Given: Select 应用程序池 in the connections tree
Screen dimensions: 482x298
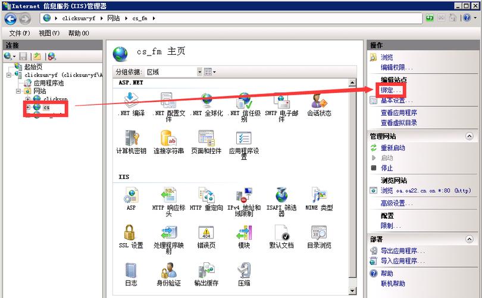Looking at the screenshot, I should coord(48,83).
